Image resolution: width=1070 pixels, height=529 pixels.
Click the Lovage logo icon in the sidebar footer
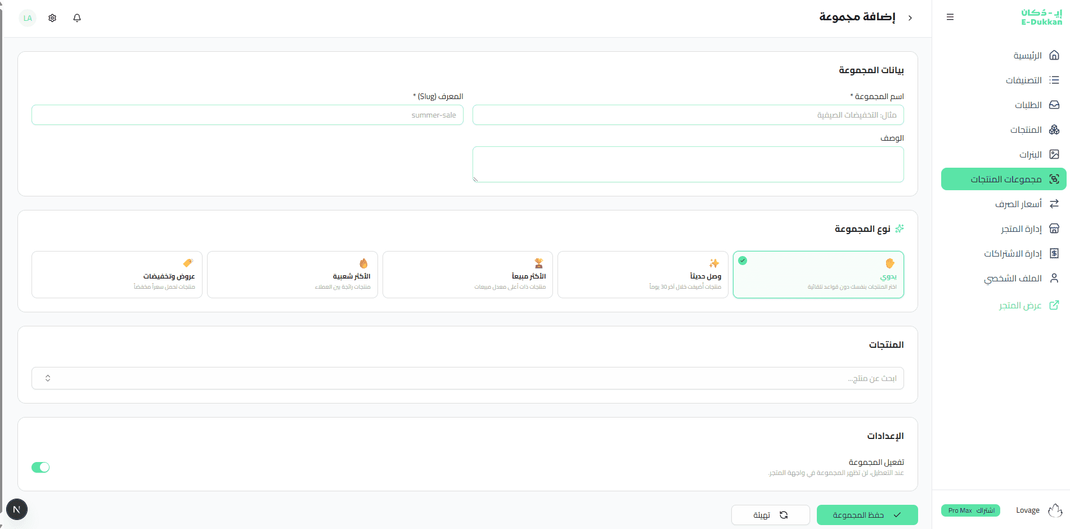[x=1055, y=510]
